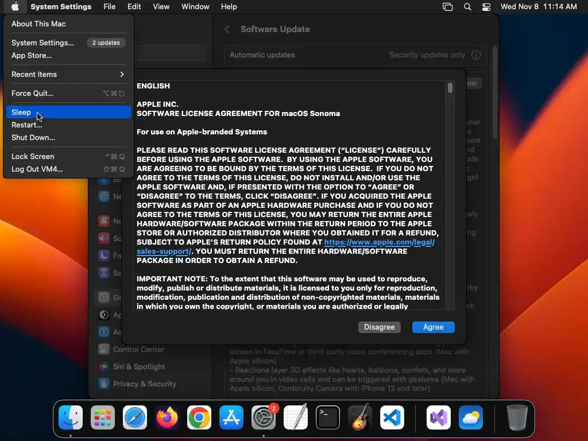
Task: Open the File menu
Action: pyautogui.click(x=110, y=7)
